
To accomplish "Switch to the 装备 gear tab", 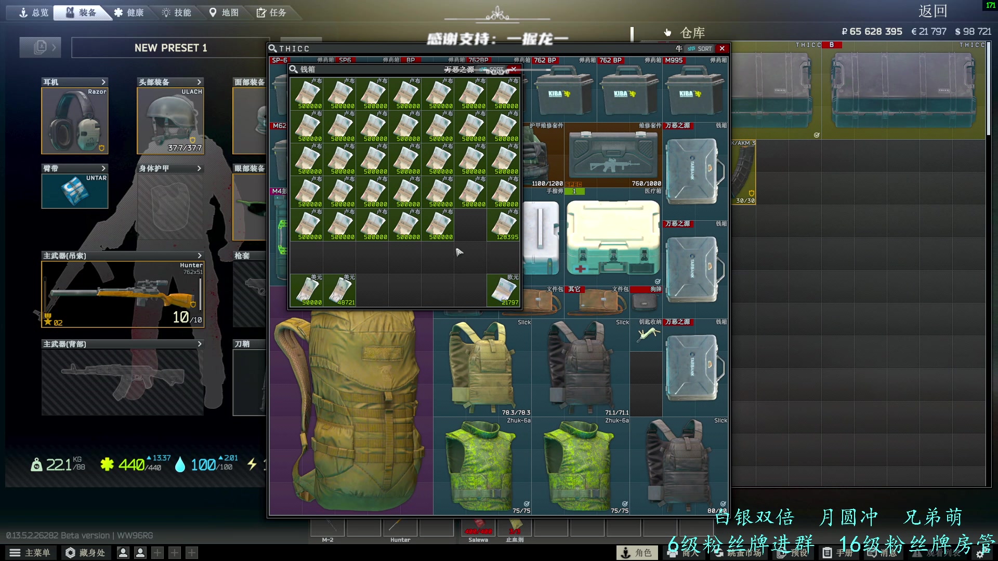I will 82,12.
